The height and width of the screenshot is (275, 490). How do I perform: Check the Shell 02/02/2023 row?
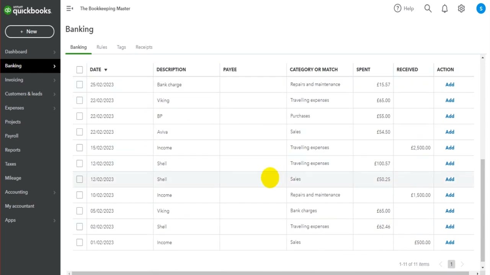tap(79, 226)
